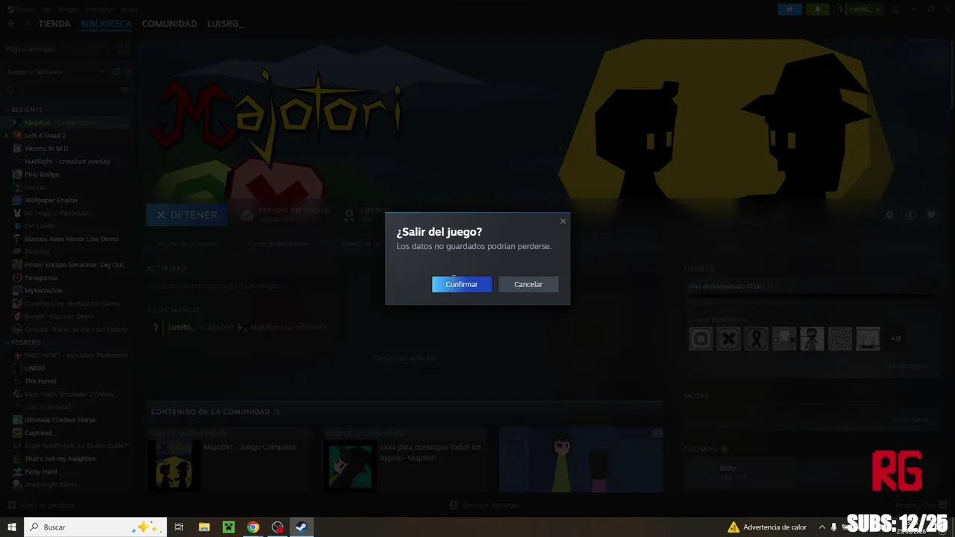Click the ribbon achievement icon

pyautogui.click(x=757, y=339)
